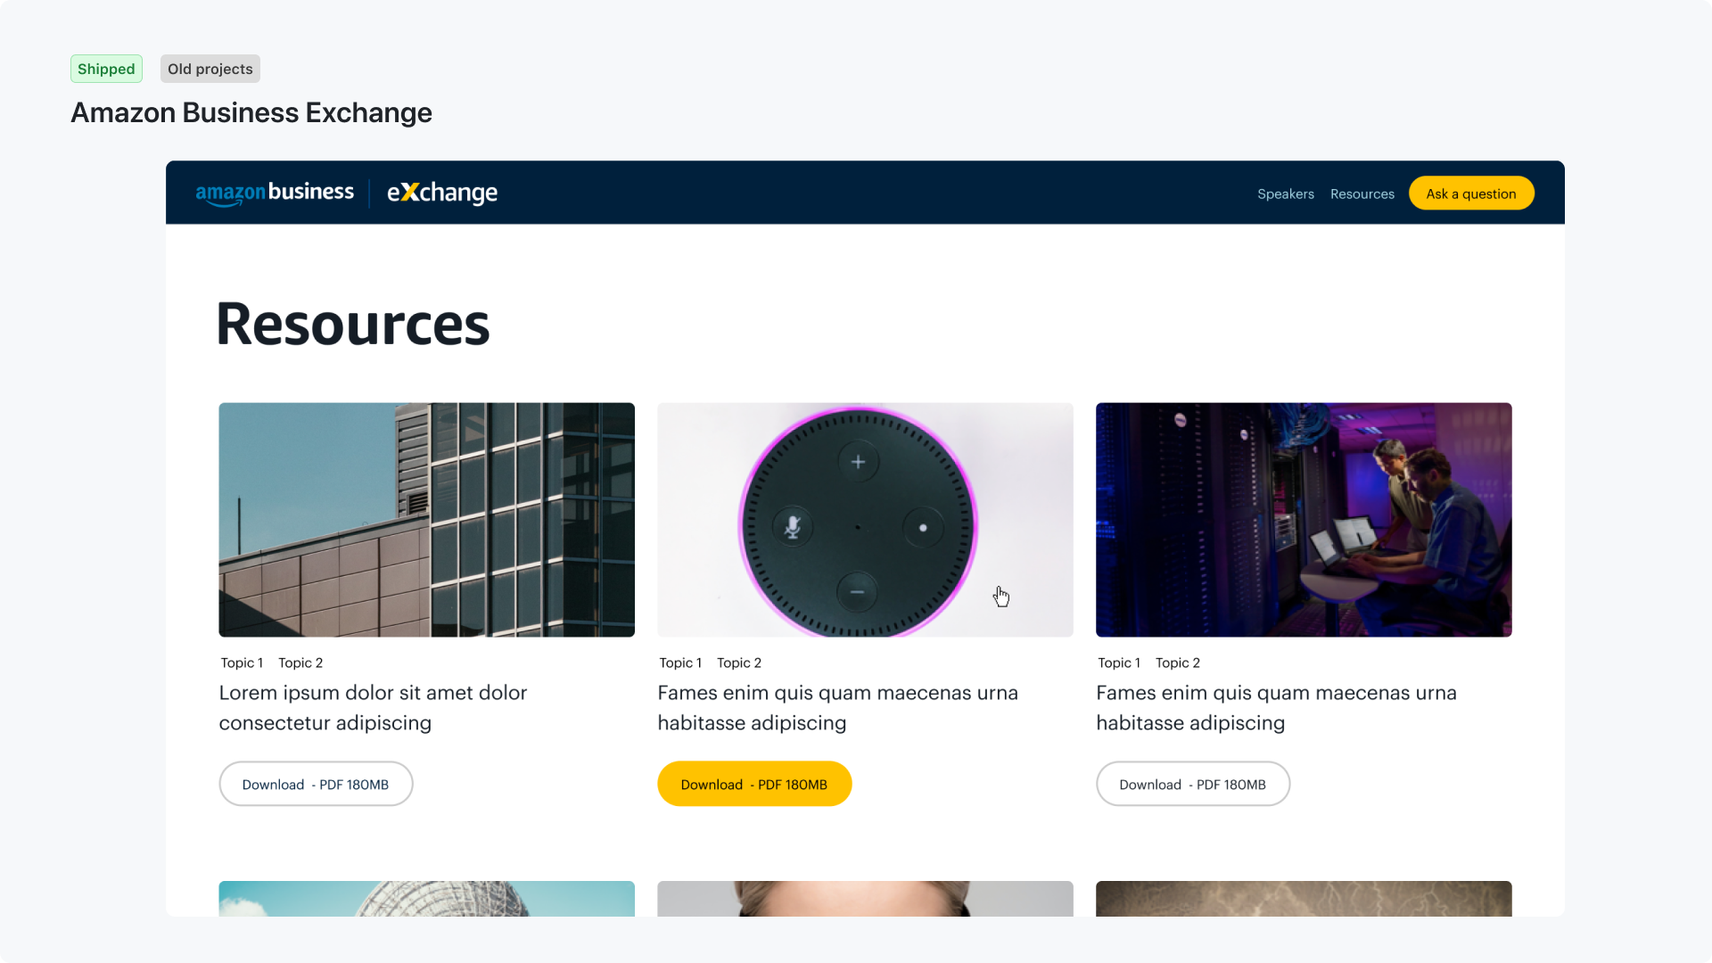Toggle the Old projects badge
1712x963 pixels.
(210, 68)
